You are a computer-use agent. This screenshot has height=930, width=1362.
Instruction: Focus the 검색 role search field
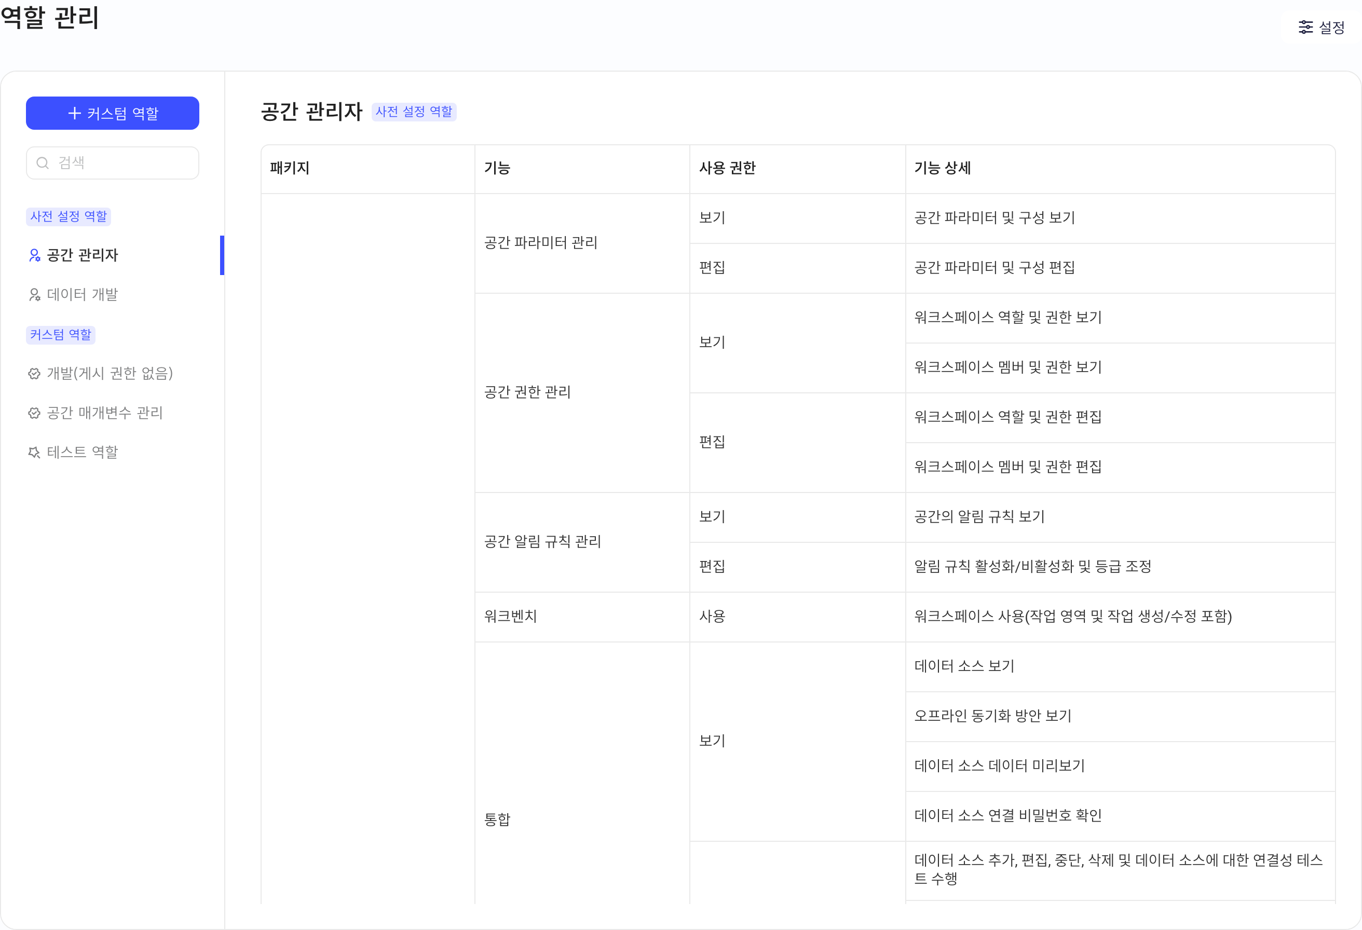113,163
